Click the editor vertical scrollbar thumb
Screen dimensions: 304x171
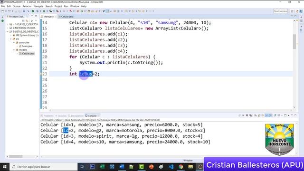pos(294,42)
